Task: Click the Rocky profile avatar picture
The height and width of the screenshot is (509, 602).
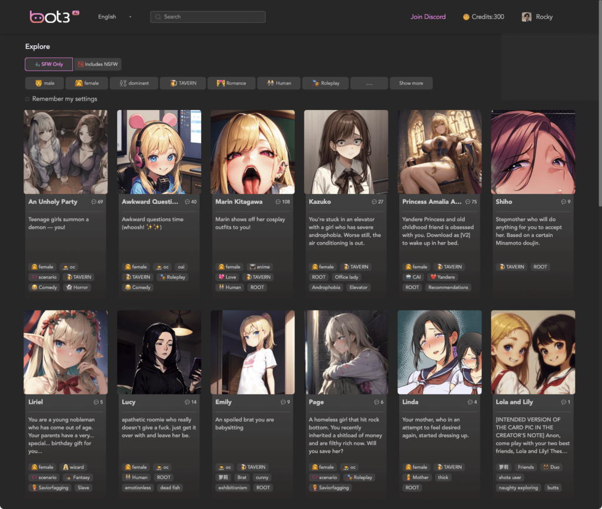Action: point(526,17)
